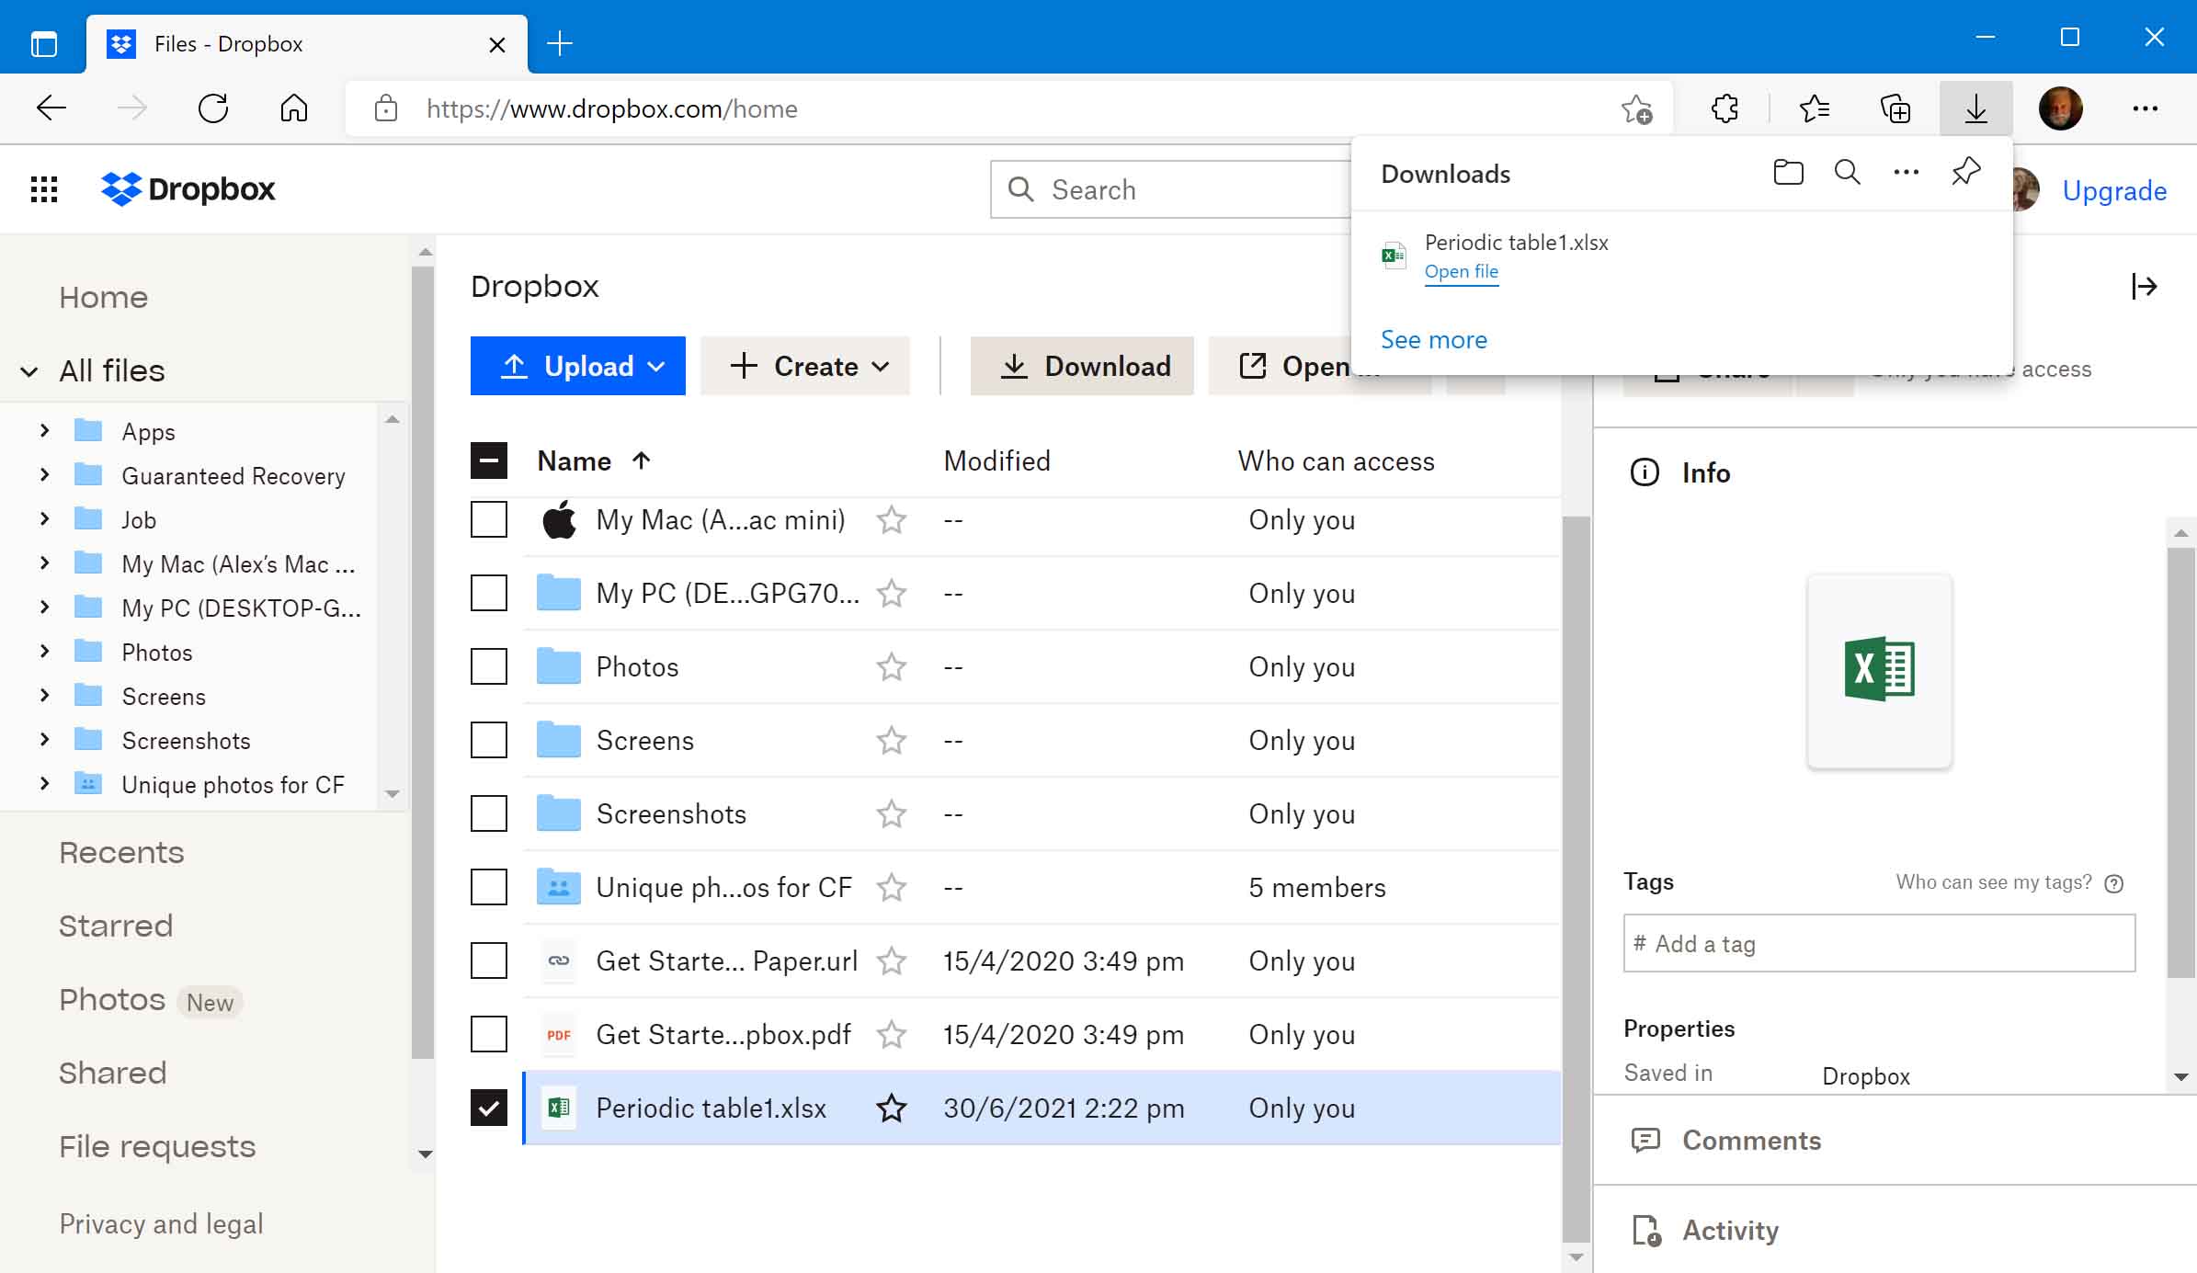2197x1273 pixels.
Task: Open the browser Favorites icon
Action: point(1814,108)
